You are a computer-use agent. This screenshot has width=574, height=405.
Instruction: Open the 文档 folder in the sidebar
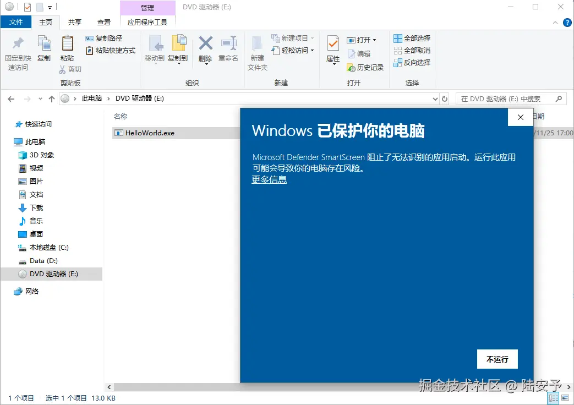31,194
